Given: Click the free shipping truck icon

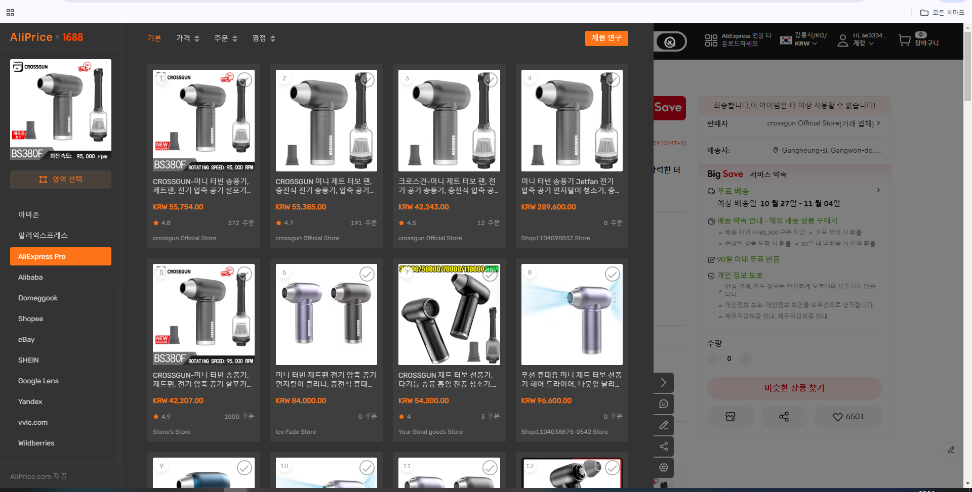Looking at the screenshot, I should click(711, 191).
